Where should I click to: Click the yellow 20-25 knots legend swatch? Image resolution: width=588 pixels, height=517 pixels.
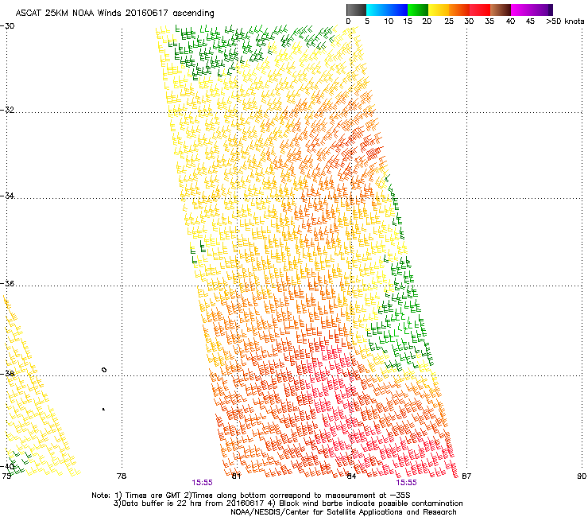point(439,10)
